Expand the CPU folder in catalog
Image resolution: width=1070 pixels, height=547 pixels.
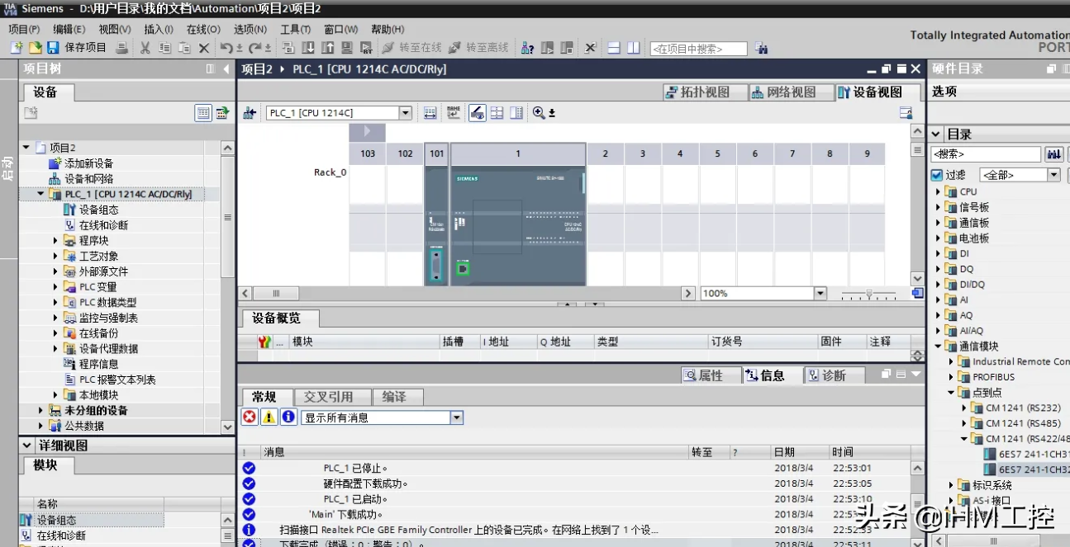(939, 191)
